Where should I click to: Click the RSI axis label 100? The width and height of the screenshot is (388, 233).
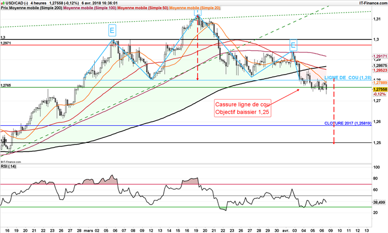pos(377,167)
